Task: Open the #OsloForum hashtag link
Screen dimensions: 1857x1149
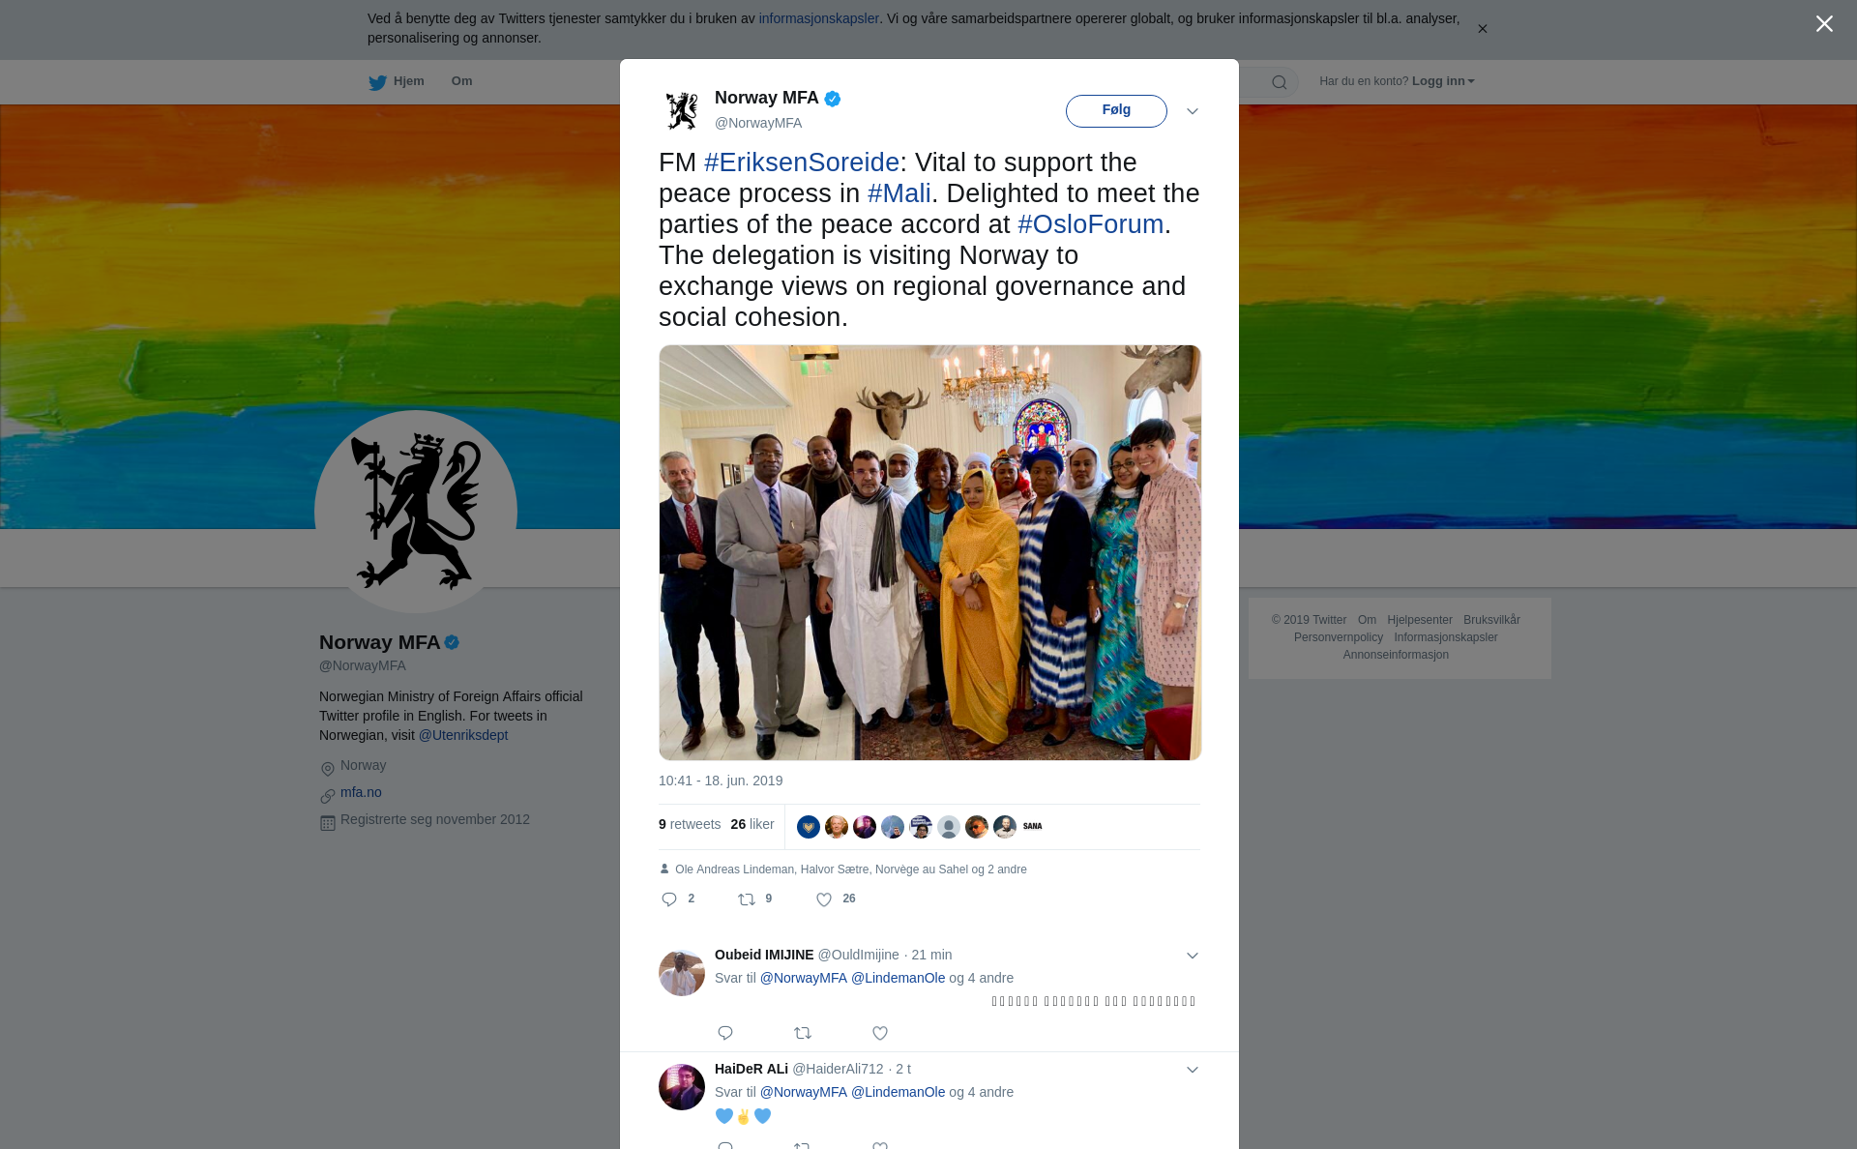Action: 1090,224
